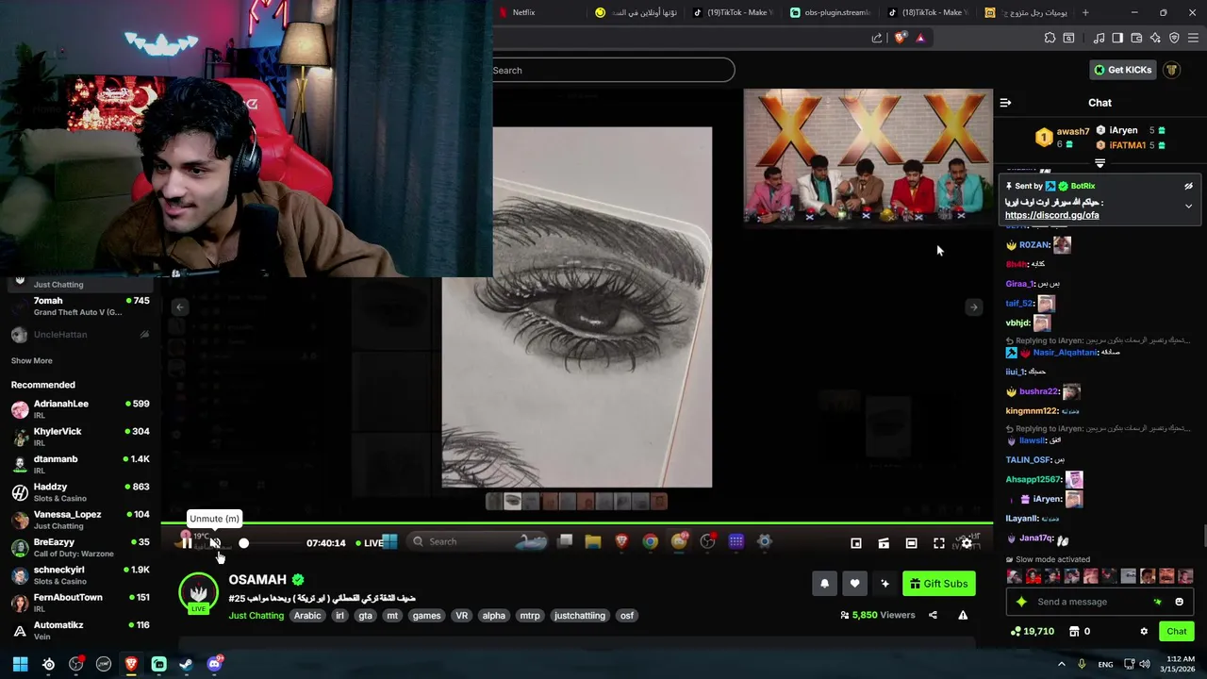Switch to (18)TikTok tab
Image resolution: width=1207 pixels, height=679 pixels.
coord(928,12)
